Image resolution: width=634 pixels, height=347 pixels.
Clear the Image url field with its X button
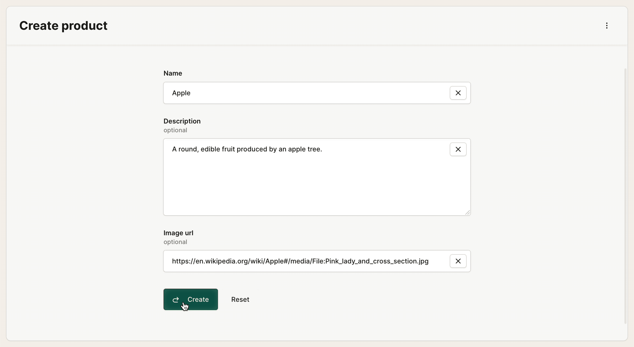[x=458, y=261]
